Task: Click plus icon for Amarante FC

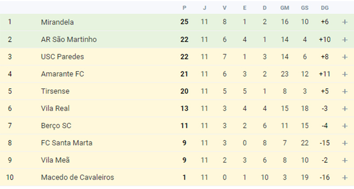Action: click(x=345, y=74)
